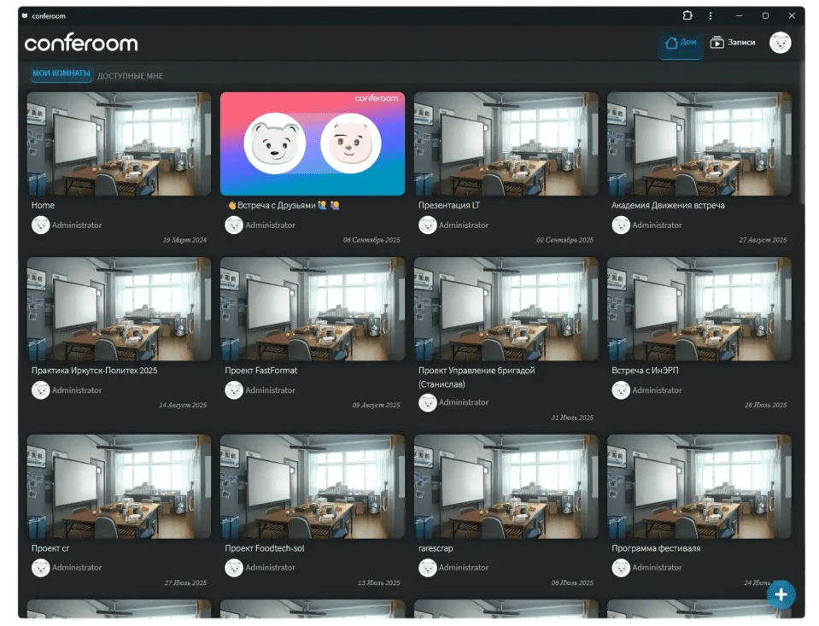This screenshot has width=819, height=626.
Task: Click Administrator avatar under Презентация LT
Action: pos(428,225)
